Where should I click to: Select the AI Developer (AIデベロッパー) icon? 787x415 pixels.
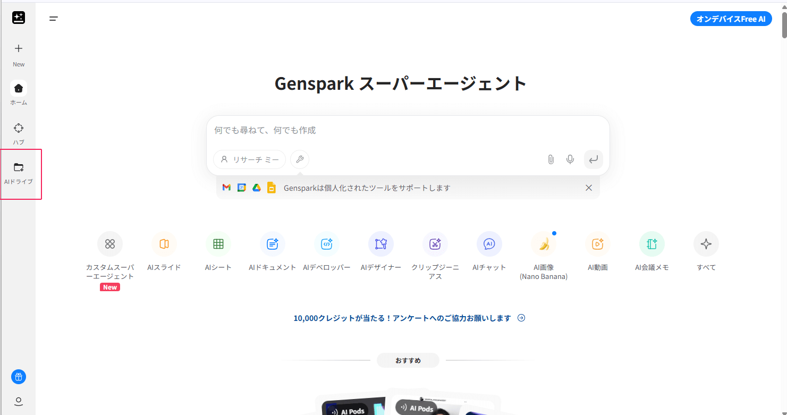pyautogui.click(x=327, y=244)
